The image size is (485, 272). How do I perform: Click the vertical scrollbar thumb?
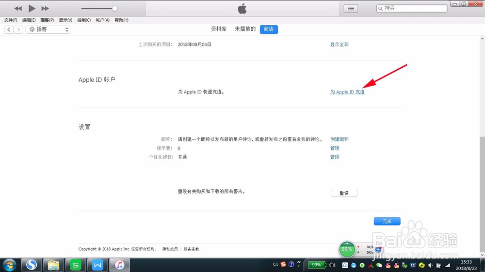(482, 194)
